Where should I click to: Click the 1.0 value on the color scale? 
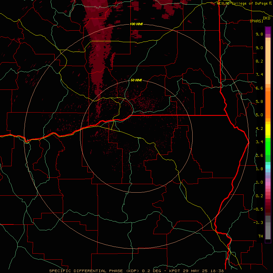click(x=259, y=182)
